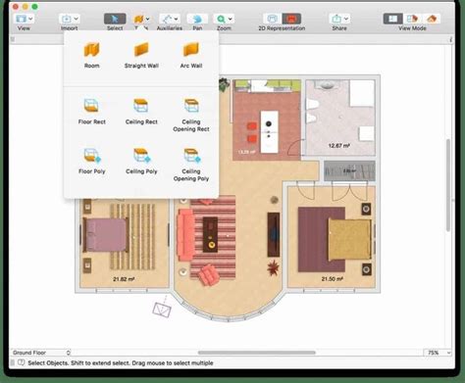Open the Import dropdown arrow

(76, 19)
